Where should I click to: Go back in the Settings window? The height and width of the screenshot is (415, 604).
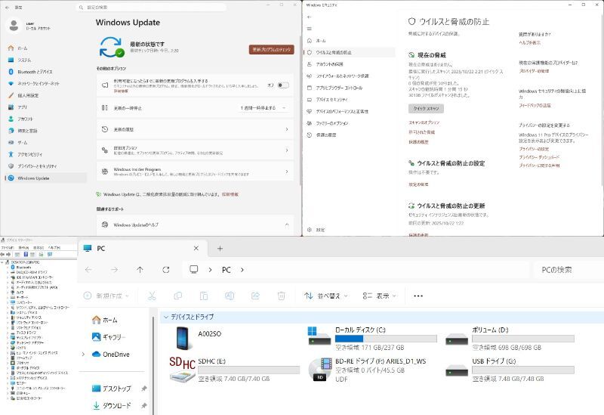[7, 8]
